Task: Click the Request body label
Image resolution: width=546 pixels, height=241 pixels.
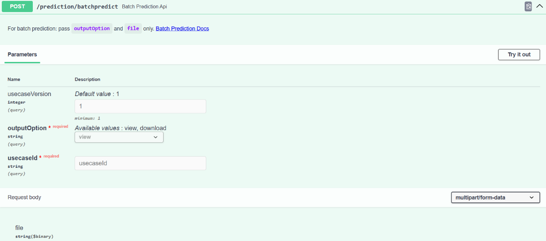Action: (x=24, y=197)
